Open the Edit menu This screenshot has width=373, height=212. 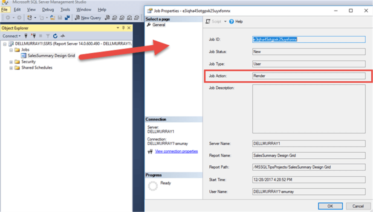(x=17, y=9)
